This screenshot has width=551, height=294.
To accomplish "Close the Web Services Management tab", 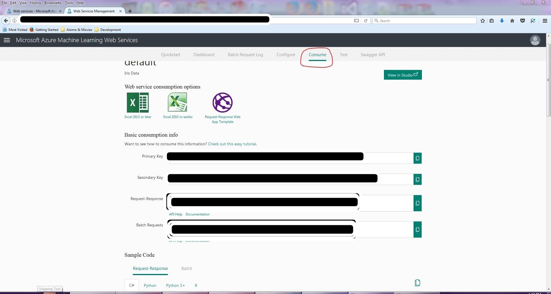I will [121, 11].
